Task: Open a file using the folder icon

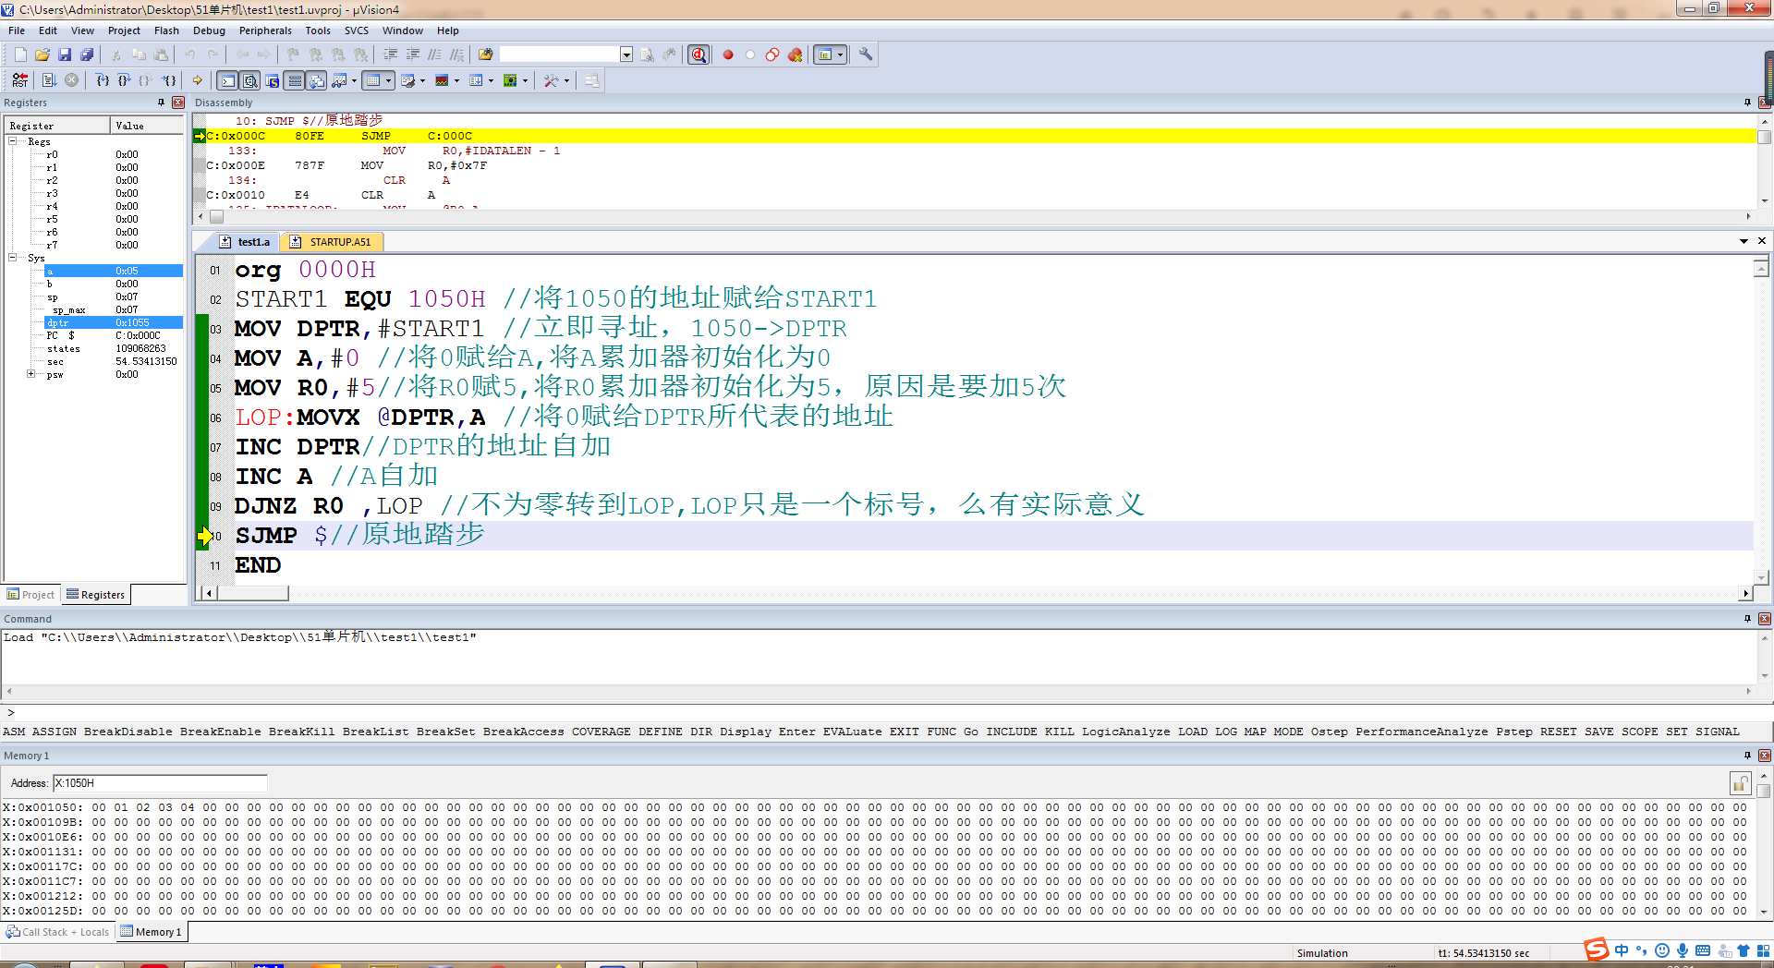Action: coord(43,54)
